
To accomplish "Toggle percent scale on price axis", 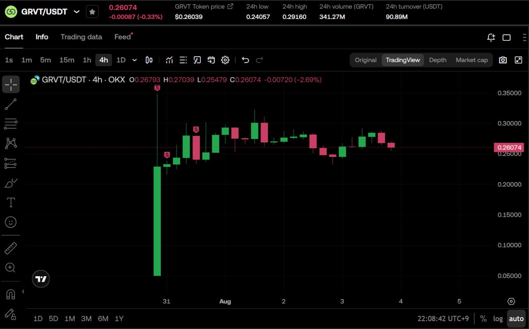I will [x=483, y=319].
